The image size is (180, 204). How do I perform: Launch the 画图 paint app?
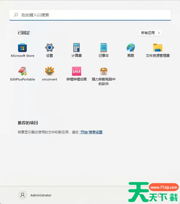coord(130,50)
